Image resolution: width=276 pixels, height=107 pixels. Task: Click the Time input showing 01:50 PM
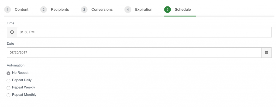(x=144, y=32)
